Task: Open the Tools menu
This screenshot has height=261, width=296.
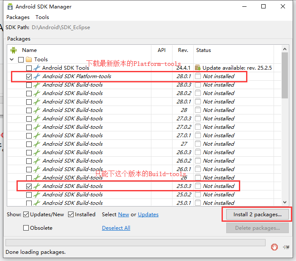Action: 42,17
